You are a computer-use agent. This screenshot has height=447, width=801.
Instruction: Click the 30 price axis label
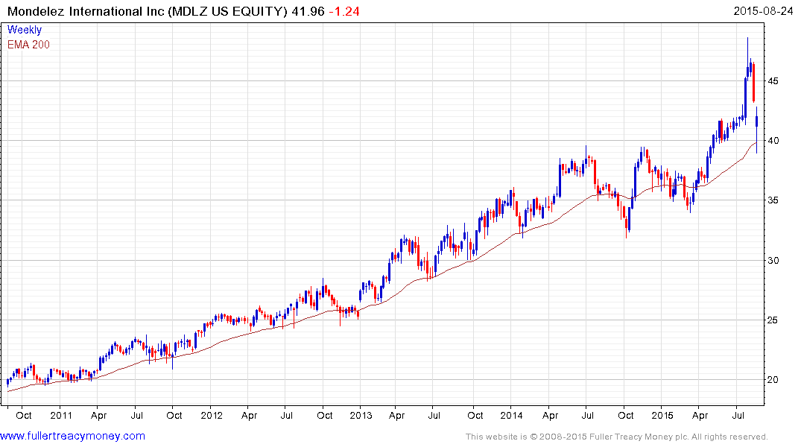click(773, 261)
